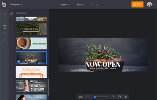Open the heart Favorites sidebar icon

point(4,34)
